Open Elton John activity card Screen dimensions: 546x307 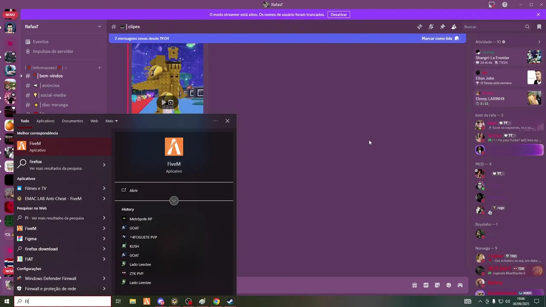[508, 78]
